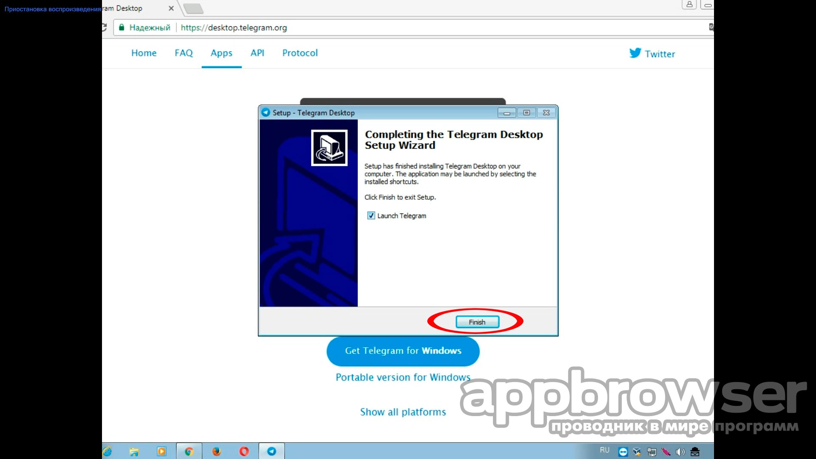Open the TeamViewer tray icon
Screen dimensions: 816x459
623,452
